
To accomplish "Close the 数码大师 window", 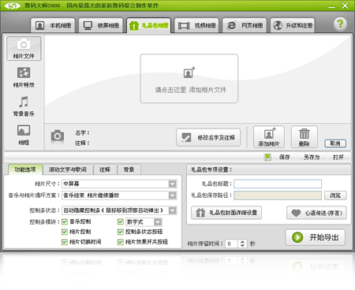I will [x=345, y=6].
